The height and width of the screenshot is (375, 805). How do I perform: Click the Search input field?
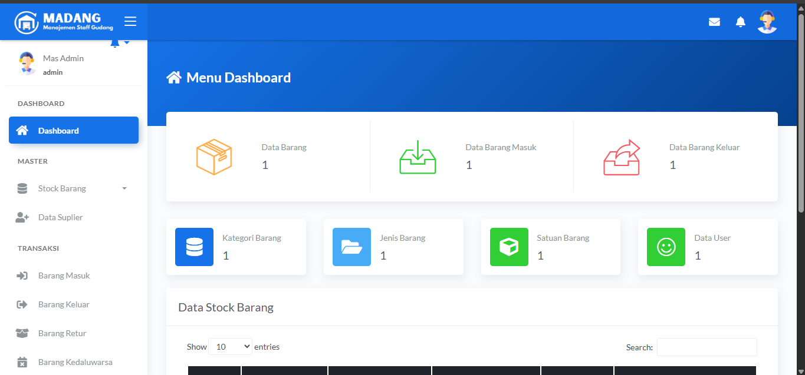pyautogui.click(x=707, y=347)
